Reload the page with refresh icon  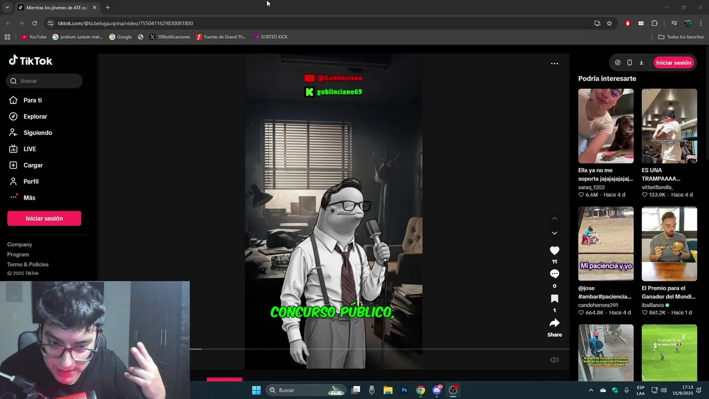(34, 23)
